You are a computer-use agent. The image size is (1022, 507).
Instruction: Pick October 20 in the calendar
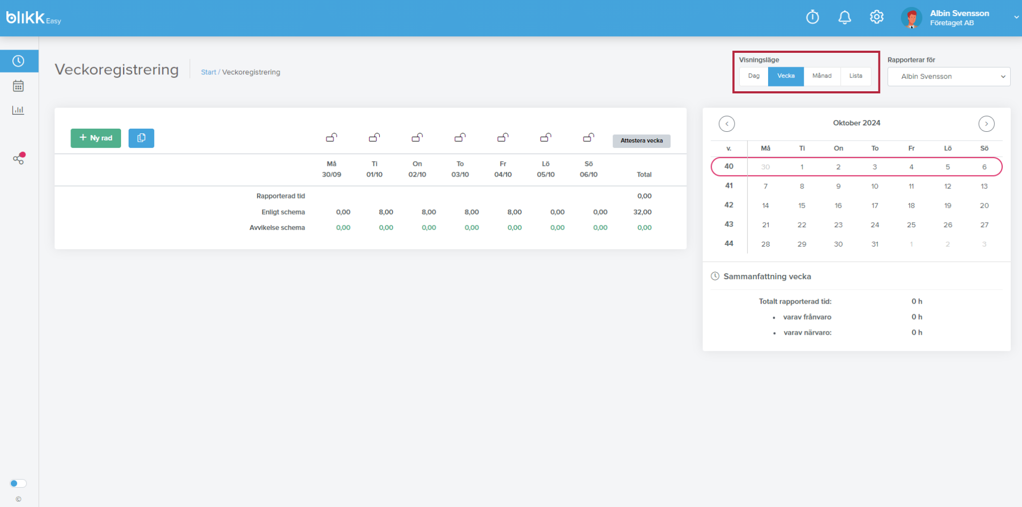pos(984,205)
